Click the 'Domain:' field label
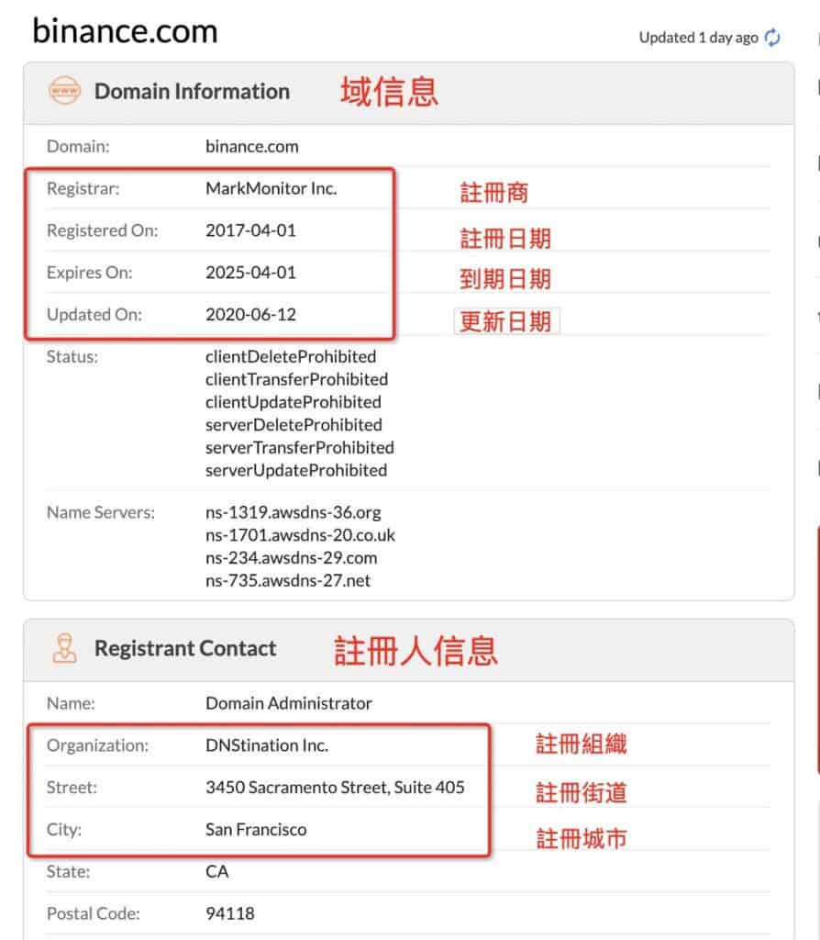 78,146
